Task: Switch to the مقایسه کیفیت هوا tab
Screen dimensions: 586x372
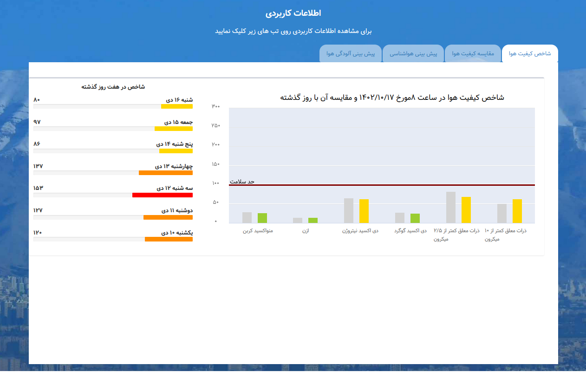Action: coord(473,54)
